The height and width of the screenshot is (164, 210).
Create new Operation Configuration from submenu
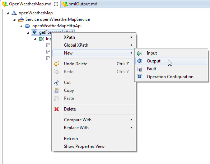click(171, 77)
